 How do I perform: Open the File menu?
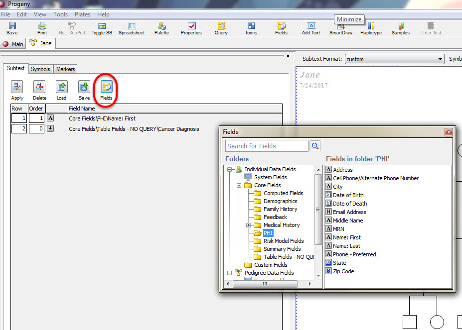[5, 14]
